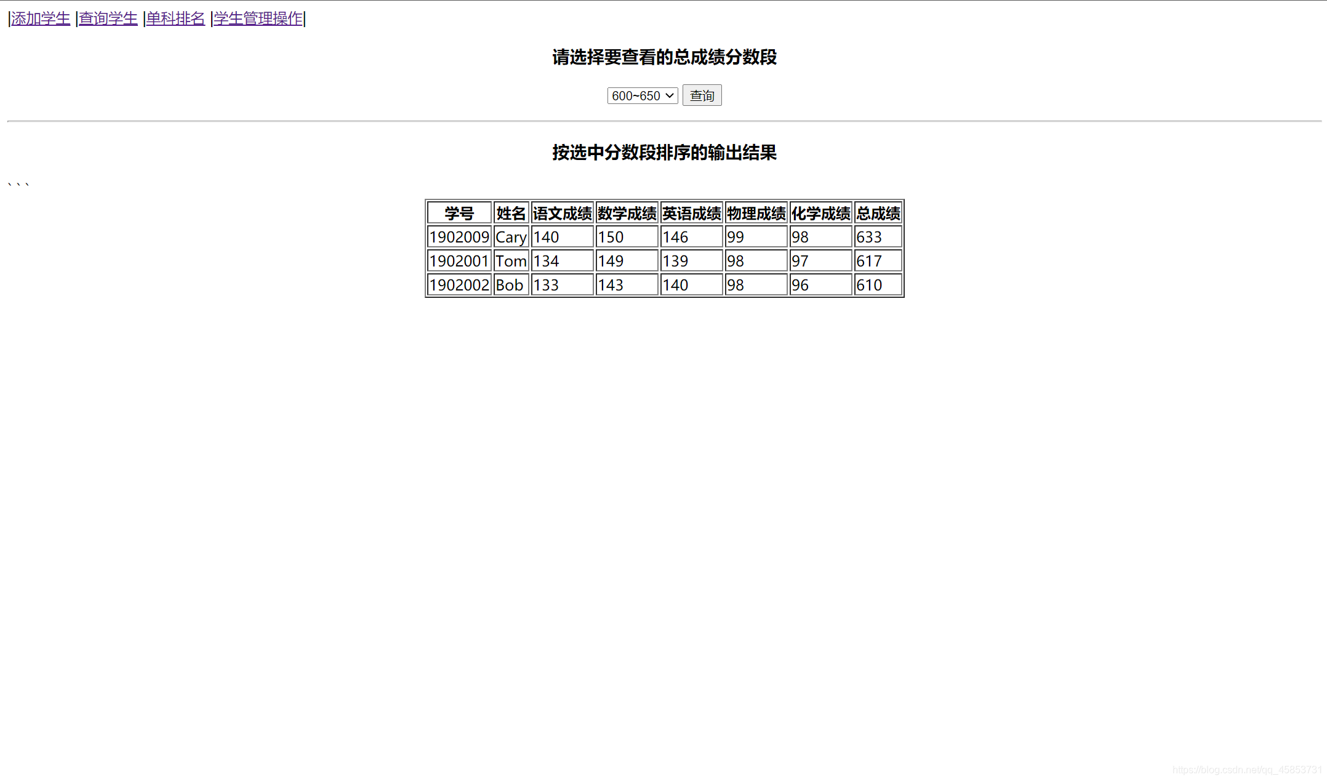Click the name cell Tom
This screenshot has height=781, width=1327.
[x=511, y=261]
